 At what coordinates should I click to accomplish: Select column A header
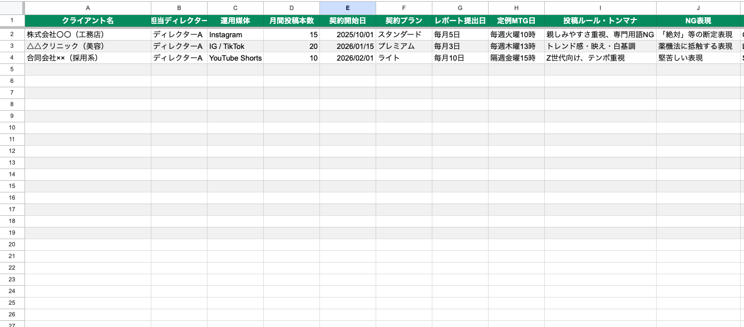[x=88, y=8]
